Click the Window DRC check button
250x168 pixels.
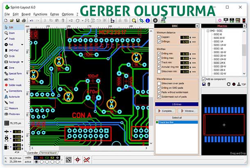click(188, 111)
